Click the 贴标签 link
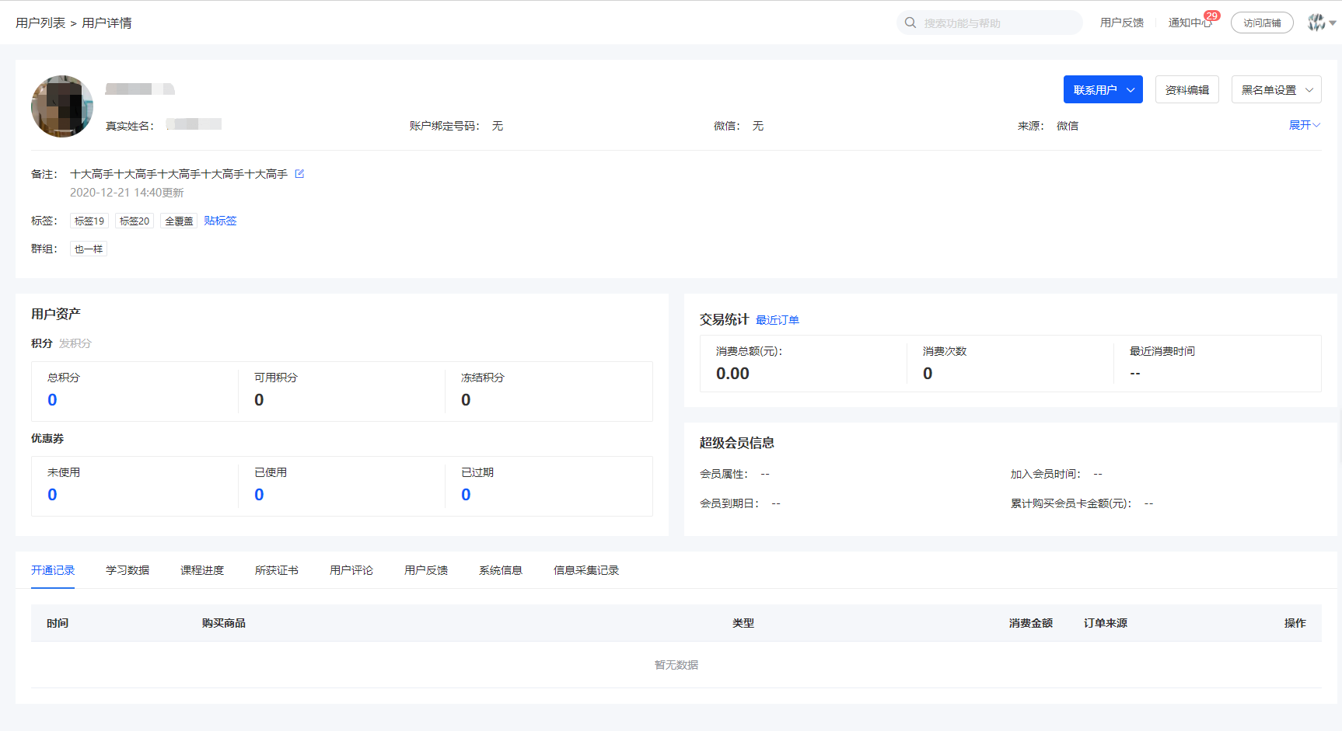1342x731 pixels. (x=220, y=221)
